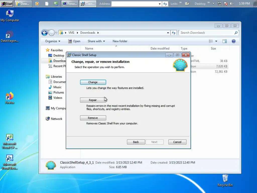The width and height of the screenshot is (257, 193).
Task: Open Pictures library in navigation pane
Action: click(x=56, y=92)
